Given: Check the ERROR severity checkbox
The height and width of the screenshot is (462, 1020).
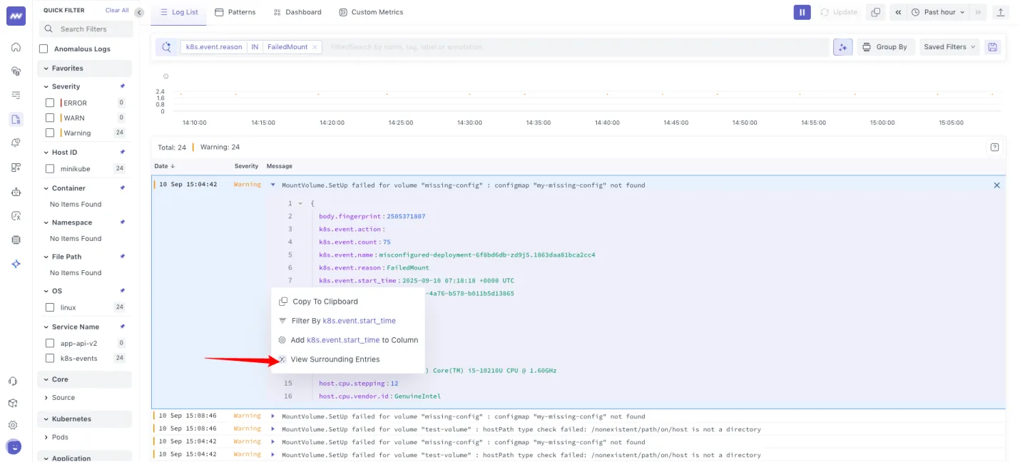Looking at the screenshot, I should (50, 103).
